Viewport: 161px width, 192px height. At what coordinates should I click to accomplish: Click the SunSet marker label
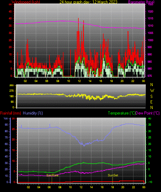click(113, 175)
